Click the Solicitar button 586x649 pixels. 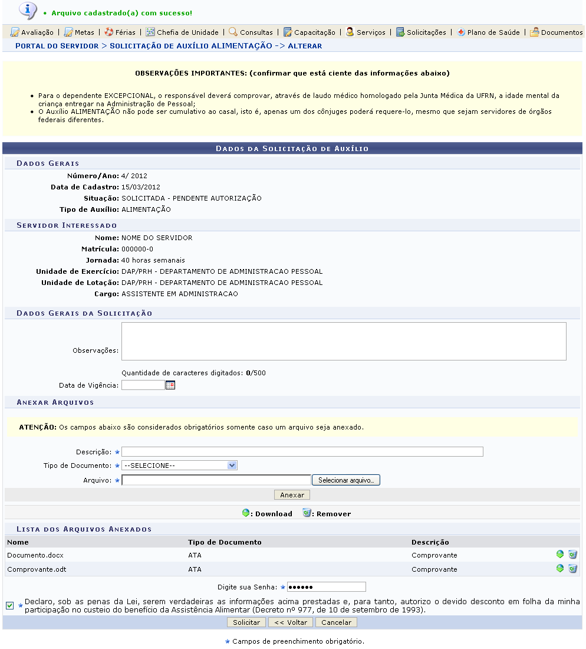coord(246,622)
